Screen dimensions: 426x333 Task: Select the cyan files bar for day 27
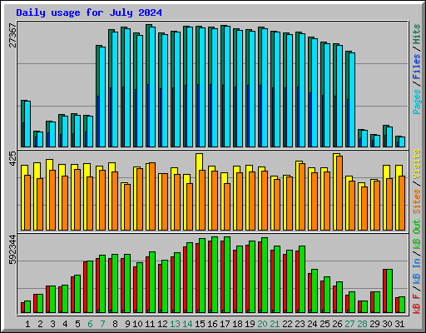[352, 100]
